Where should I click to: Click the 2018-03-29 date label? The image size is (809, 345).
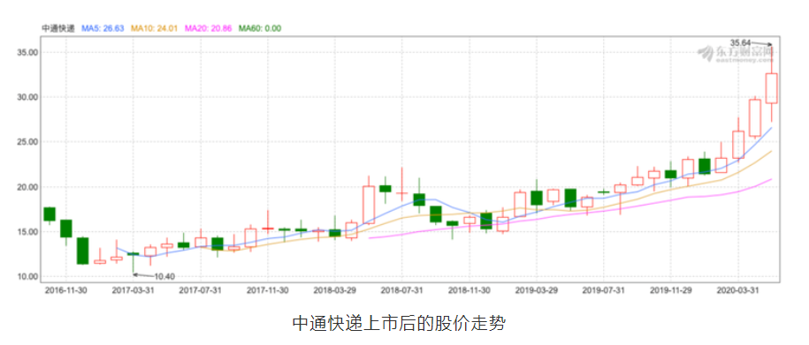[x=334, y=290]
